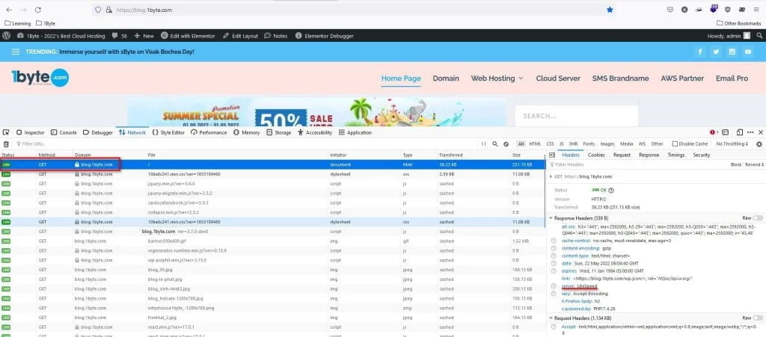Open network search magnifier icon
Viewport: 766px width, 337px height.
tap(495, 144)
